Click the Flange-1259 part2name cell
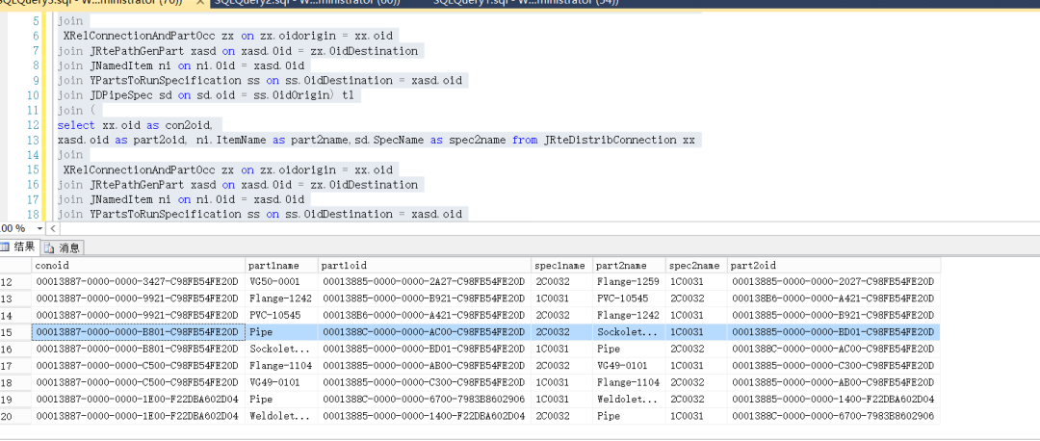The image size is (1040, 441). [x=629, y=282]
